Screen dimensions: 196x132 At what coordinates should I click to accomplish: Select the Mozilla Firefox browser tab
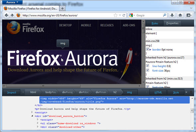point(31,9)
